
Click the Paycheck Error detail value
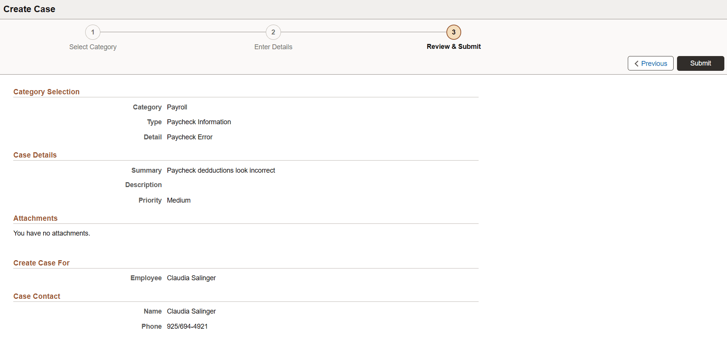(x=190, y=137)
